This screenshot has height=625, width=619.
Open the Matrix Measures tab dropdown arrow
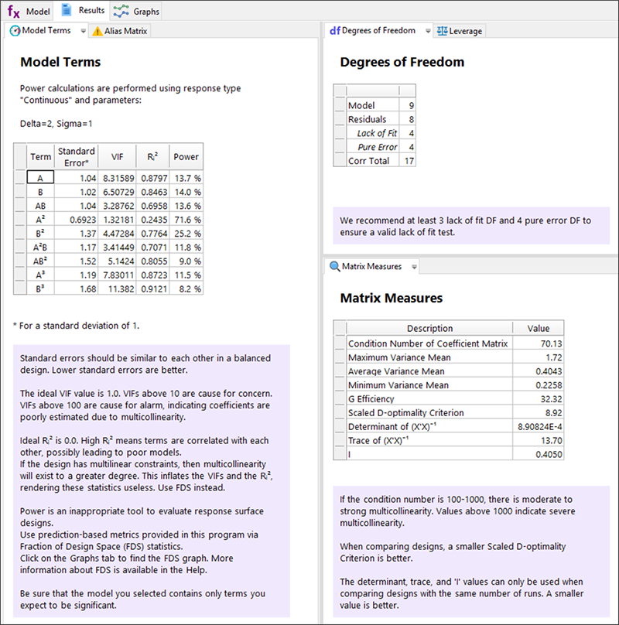[414, 266]
